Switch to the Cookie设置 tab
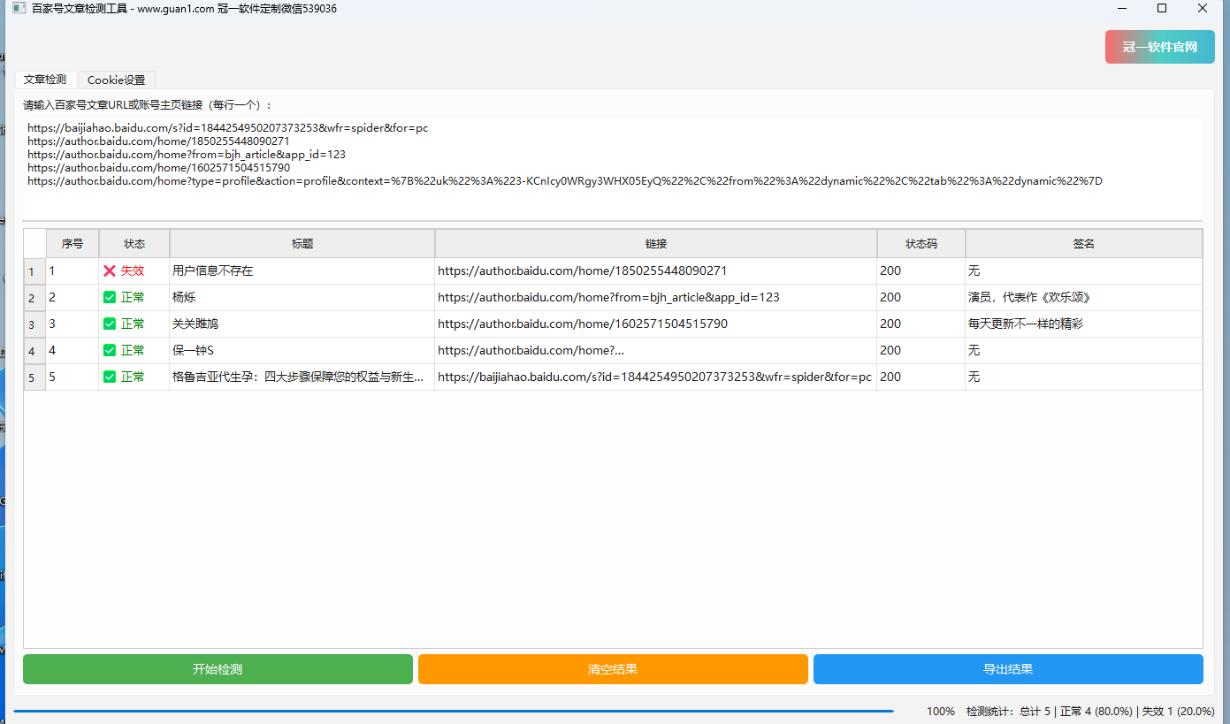 click(116, 80)
